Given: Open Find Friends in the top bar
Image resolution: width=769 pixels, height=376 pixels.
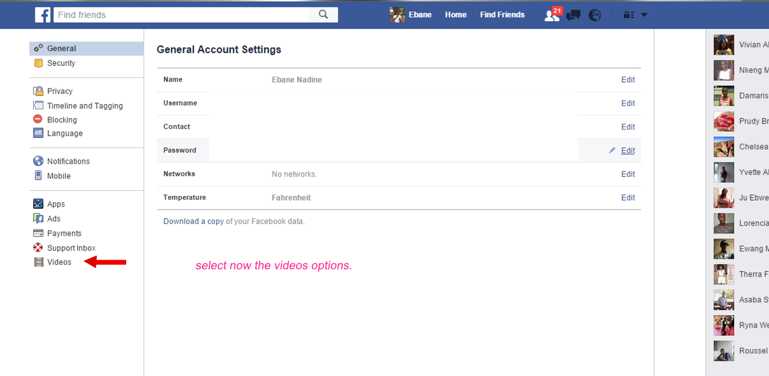Looking at the screenshot, I should pyautogui.click(x=502, y=15).
